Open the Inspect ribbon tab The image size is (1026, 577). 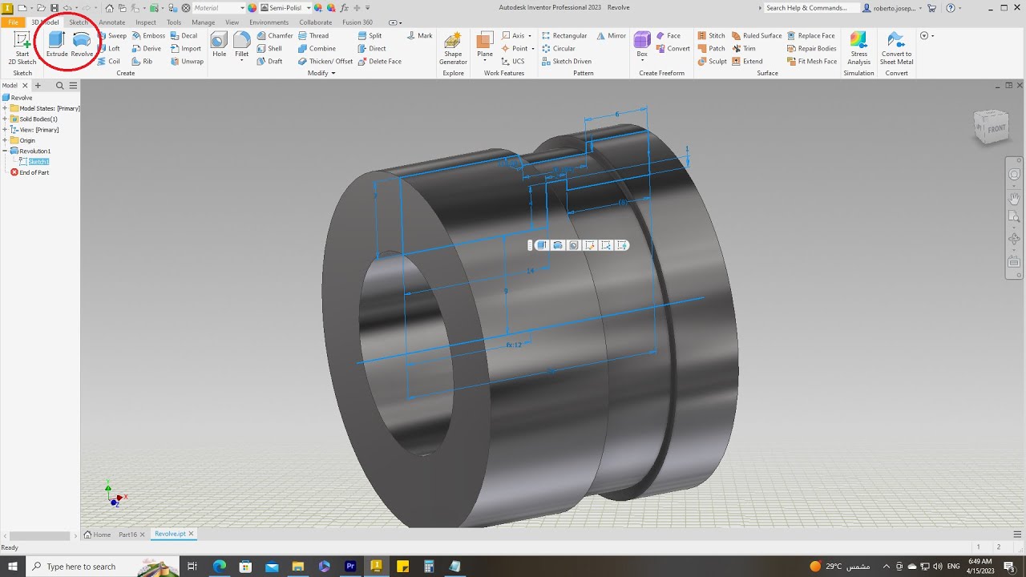point(146,22)
